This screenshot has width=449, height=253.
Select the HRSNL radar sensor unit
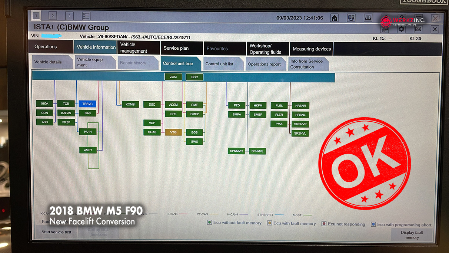[300, 115]
